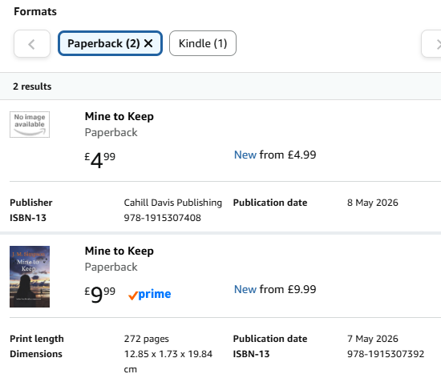This screenshot has width=441, height=378.
Task: Open first Mine to Keep title at £4.99
Action: pyautogui.click(x=119, y=116)
